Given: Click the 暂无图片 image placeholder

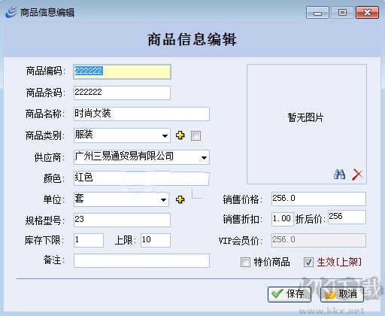Looking at the screenshot, I should (x=307, y=124).
